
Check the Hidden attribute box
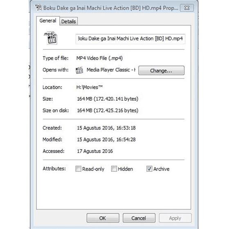point(114,168)
